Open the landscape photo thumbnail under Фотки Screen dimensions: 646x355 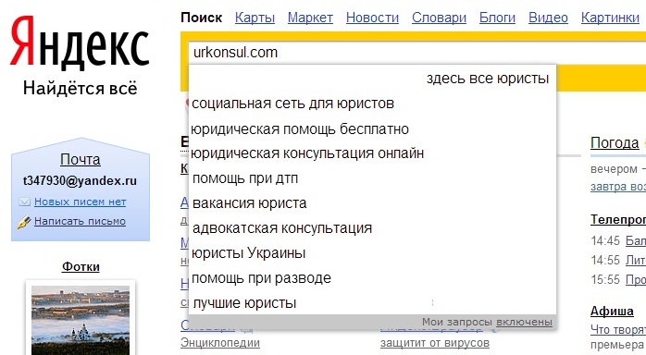tap(81, 319)
